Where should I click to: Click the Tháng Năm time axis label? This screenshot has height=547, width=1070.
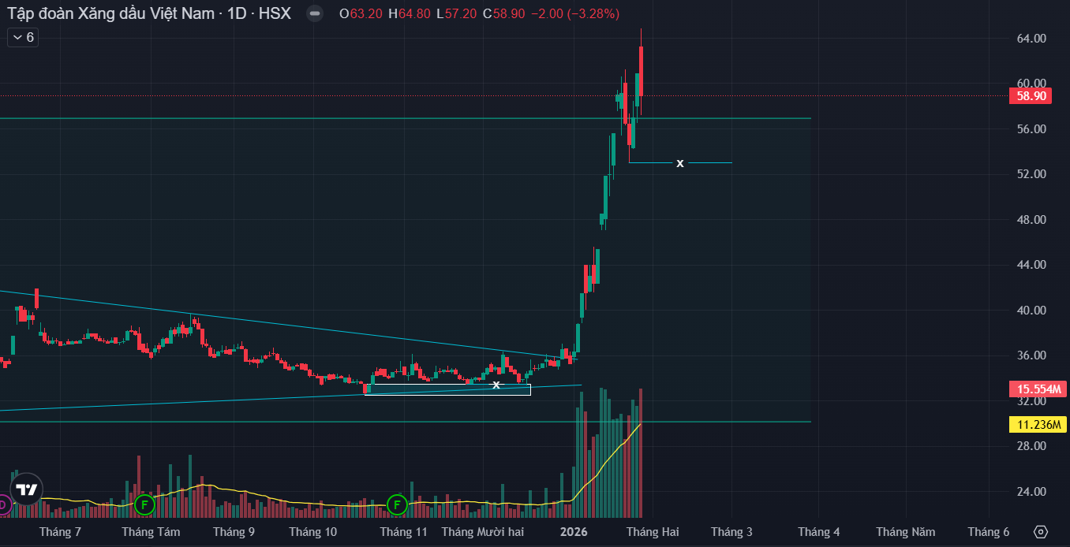point(906,532)
